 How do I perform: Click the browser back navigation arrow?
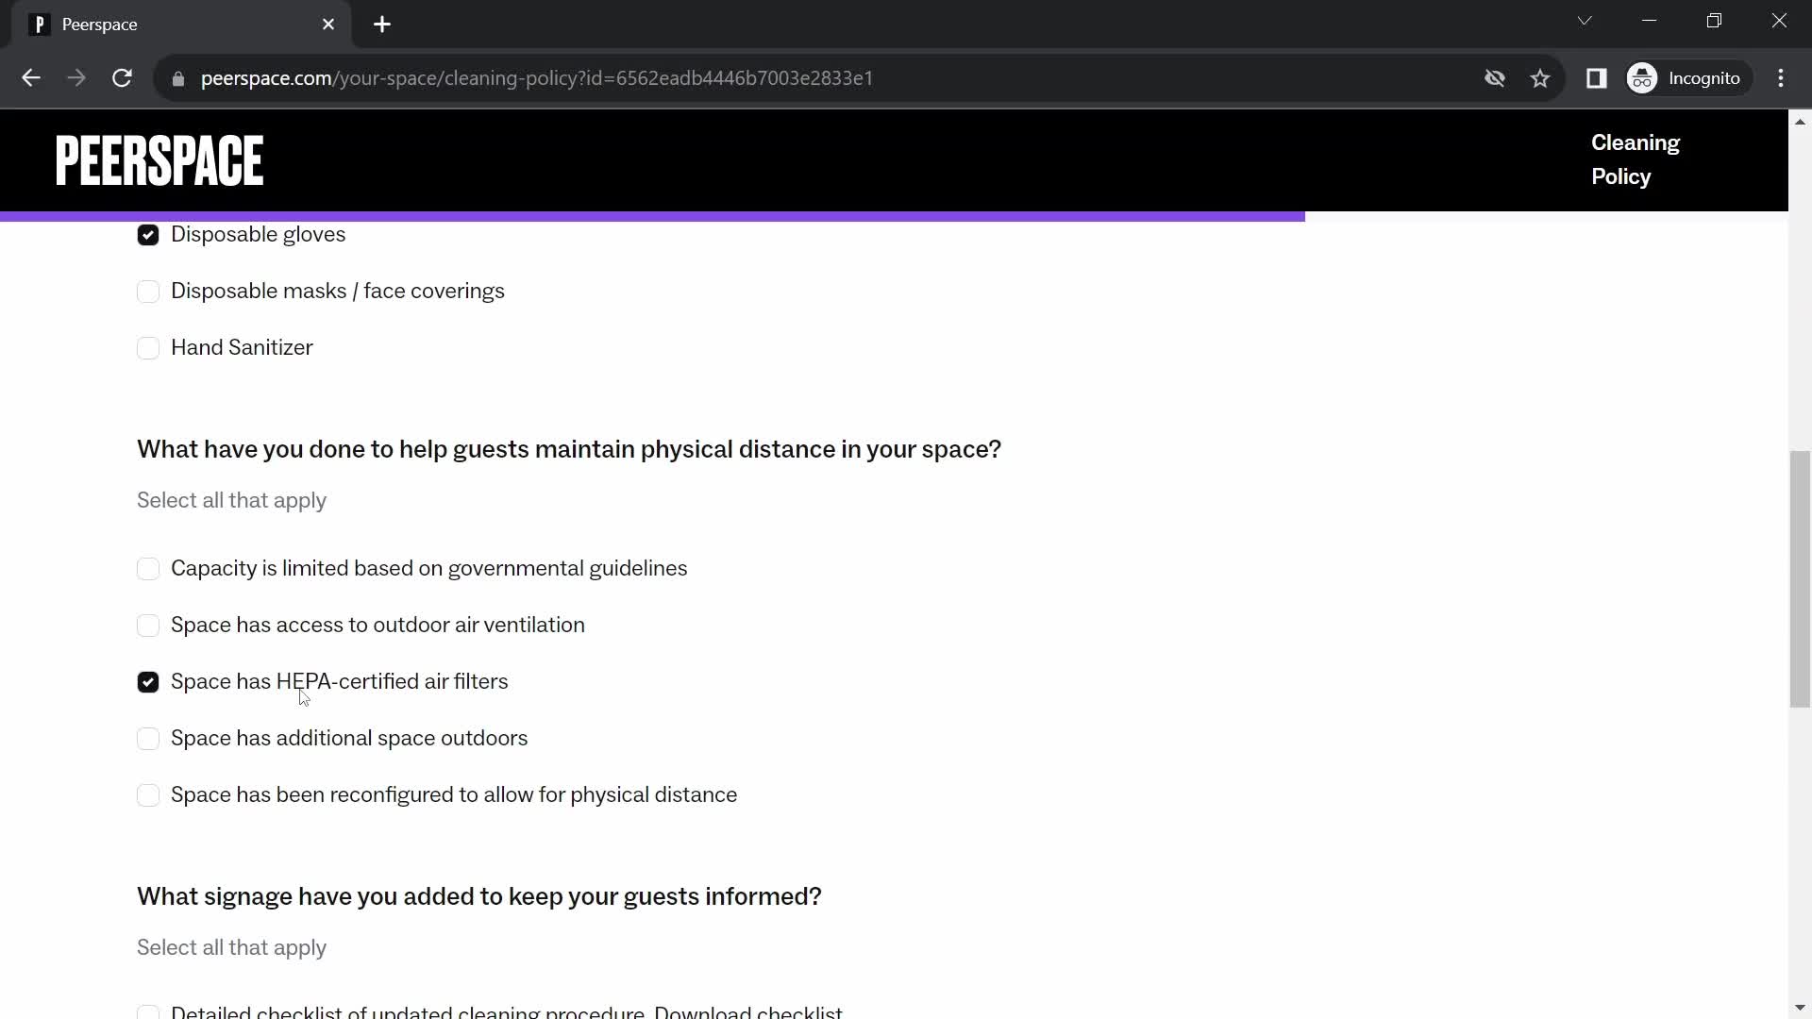pyautogui.click(x=30, y=78)
